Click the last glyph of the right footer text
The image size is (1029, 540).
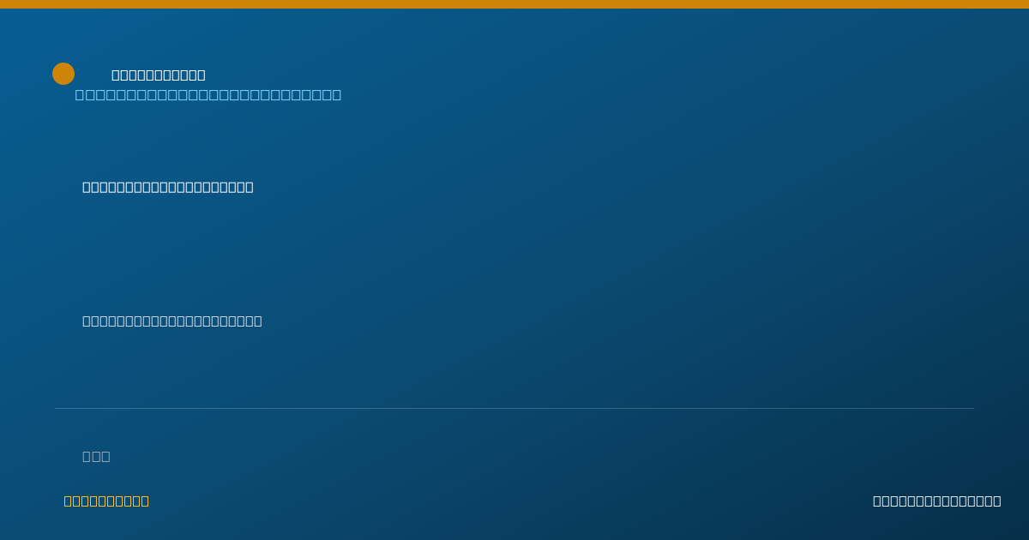pyautogui.click(x=996, y=501)
